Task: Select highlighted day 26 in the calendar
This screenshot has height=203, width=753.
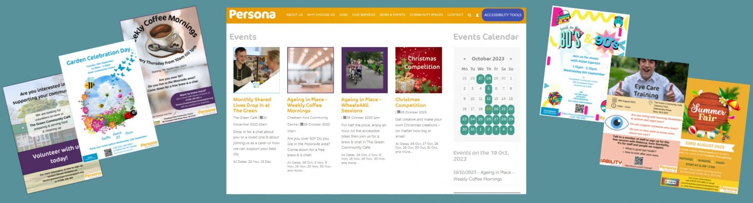Action: point(488,119)
